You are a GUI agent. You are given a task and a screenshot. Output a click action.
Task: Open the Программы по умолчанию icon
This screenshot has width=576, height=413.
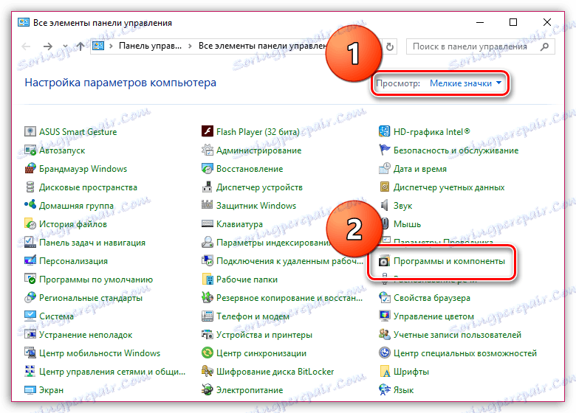(30, 279)
